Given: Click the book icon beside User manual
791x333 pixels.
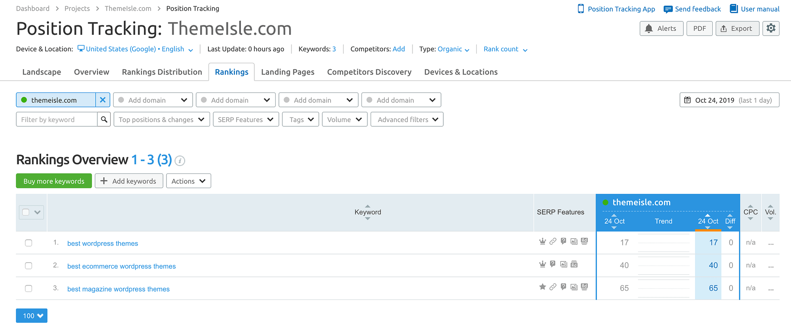Looking at the screenshot, I should coord(734,9).
